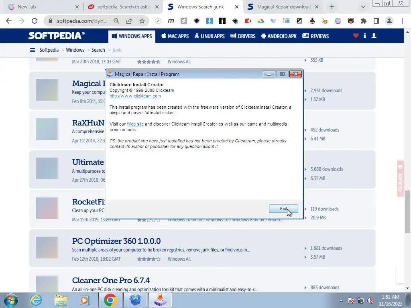411x308 pixels.
Task: Click the info 'i' icon in Softpedia header
Action: [x=364, y=36]
